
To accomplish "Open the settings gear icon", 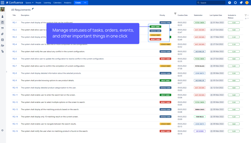I will coord(235,3).
